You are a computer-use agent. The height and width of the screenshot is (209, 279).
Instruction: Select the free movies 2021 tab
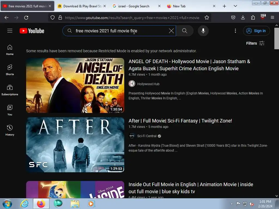coord(28,6)
